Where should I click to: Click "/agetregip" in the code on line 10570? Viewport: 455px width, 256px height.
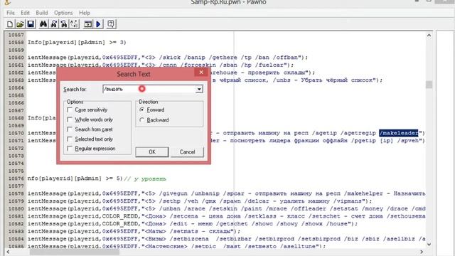[358, 133]
